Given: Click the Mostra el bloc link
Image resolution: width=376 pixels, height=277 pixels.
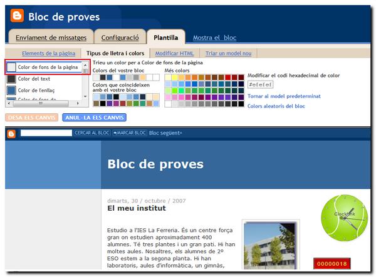Looking at the screenshot, I should coord(214,38).
